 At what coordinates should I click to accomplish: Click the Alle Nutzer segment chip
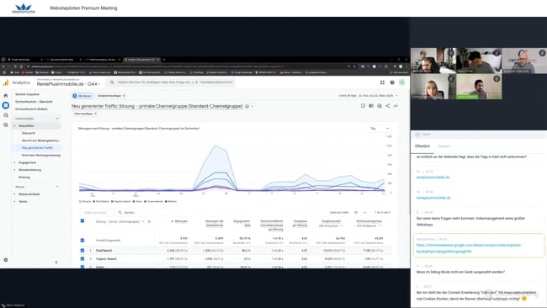pyautogui.click(x=82, y=96)
